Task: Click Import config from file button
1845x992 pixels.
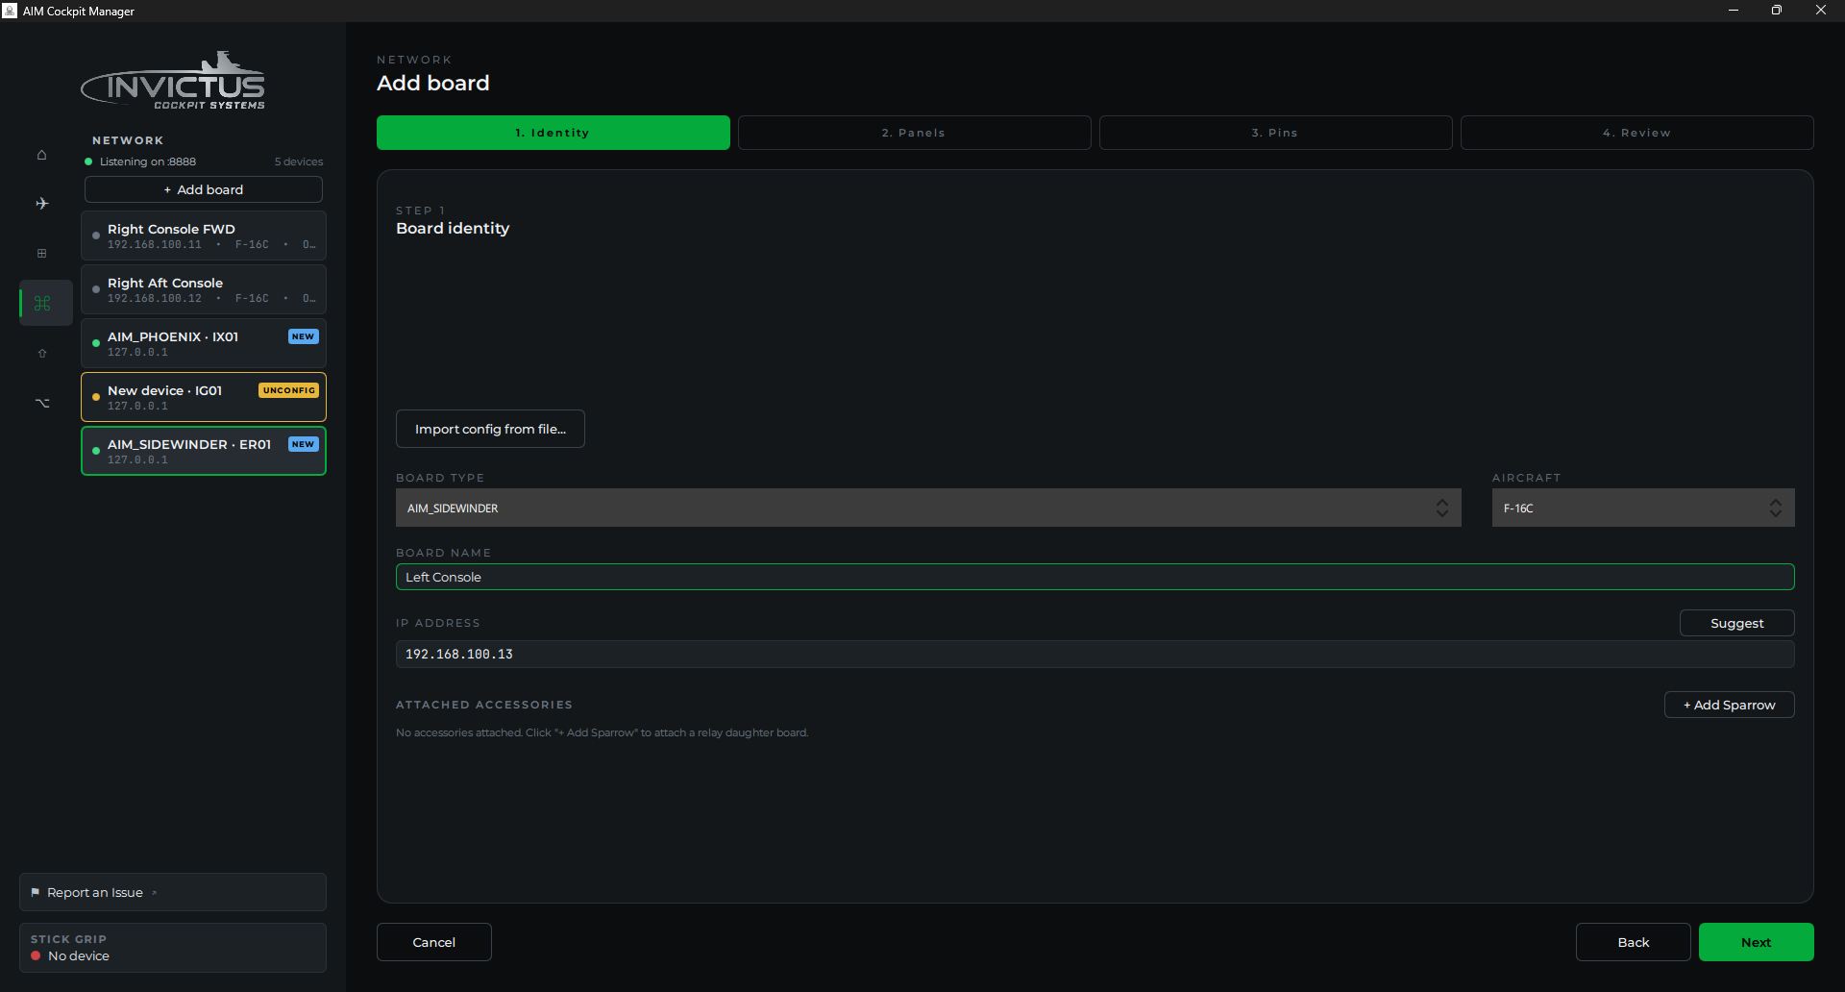Action: tap(490, 429)
